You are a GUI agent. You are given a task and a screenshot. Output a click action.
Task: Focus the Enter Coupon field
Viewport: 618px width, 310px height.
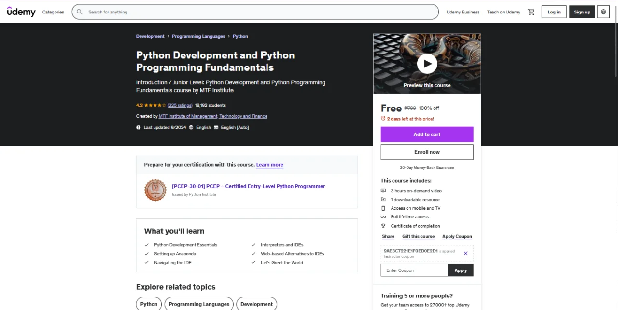coord(415,270)
